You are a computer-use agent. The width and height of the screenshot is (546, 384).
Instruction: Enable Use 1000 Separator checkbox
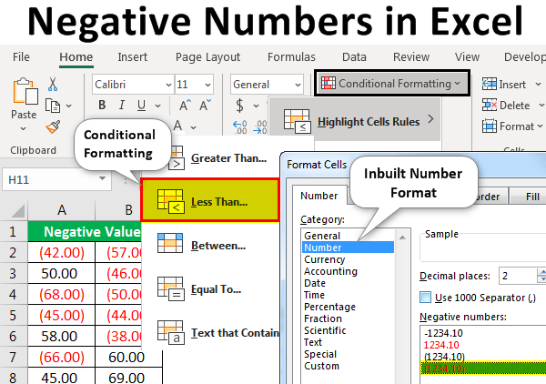point(426,298)
